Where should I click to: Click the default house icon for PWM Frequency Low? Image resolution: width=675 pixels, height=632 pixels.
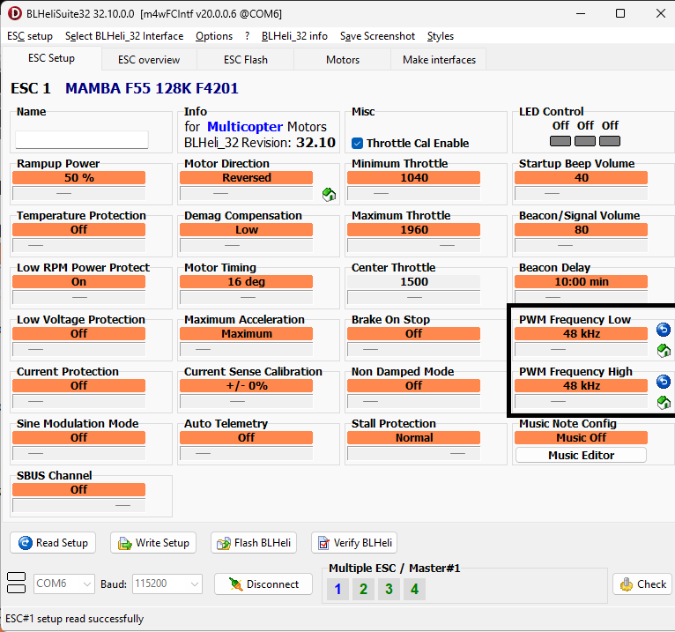point(664,351)
